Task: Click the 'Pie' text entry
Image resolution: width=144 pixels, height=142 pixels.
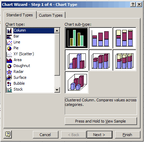Action: (16, 48)
